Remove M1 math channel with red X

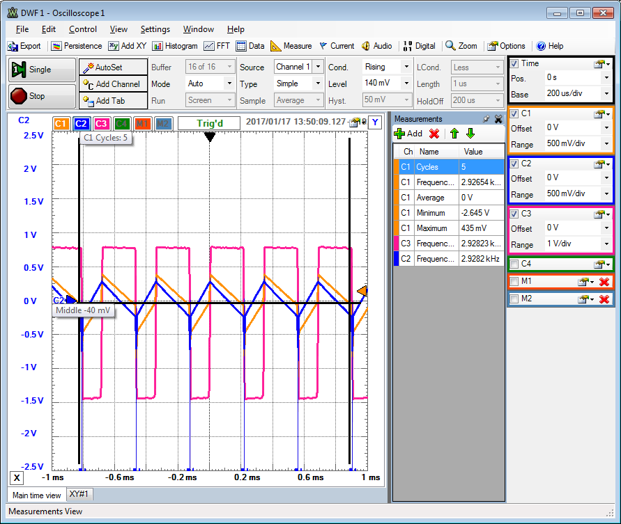click(x=604, y=281)
